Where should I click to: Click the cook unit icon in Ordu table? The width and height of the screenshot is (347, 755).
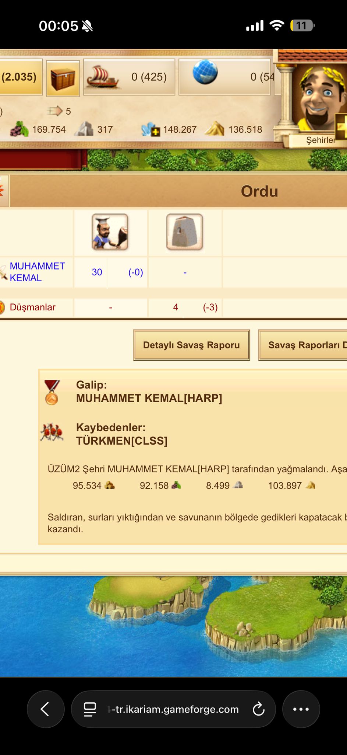[x=110, y=232]
